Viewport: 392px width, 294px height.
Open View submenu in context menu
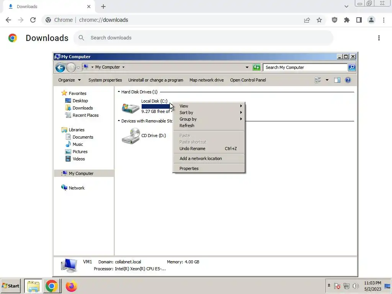tap(209, 106)
